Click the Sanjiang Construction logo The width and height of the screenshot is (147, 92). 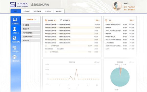[19, 5]
